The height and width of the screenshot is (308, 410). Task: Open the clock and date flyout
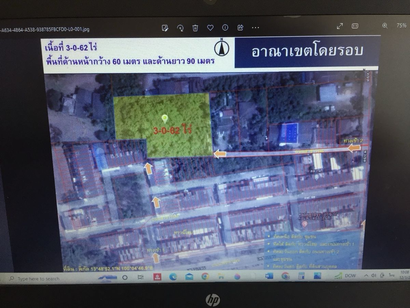(x=404, y=275)
